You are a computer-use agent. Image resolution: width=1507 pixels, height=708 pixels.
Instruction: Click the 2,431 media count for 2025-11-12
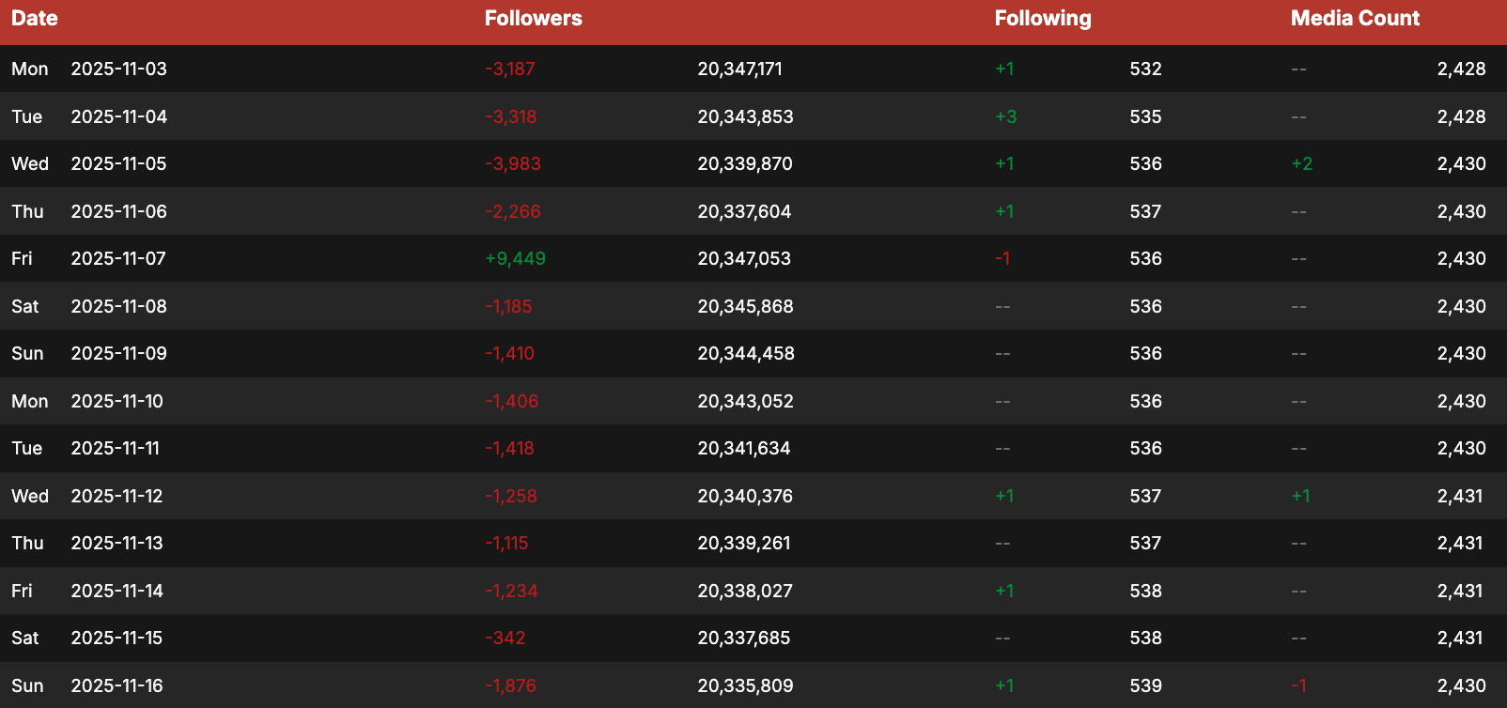1459,497
